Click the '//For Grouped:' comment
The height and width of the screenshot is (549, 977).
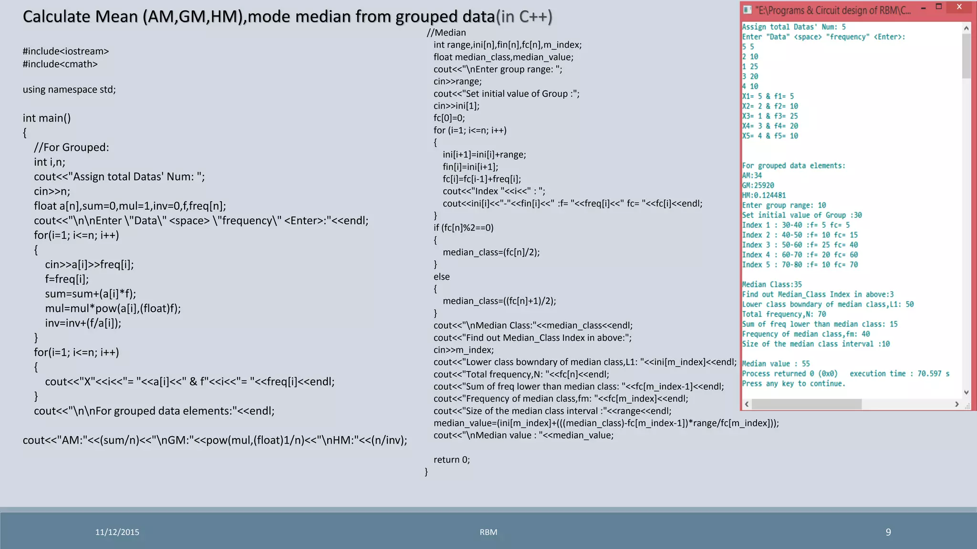(x=72, y=147)
